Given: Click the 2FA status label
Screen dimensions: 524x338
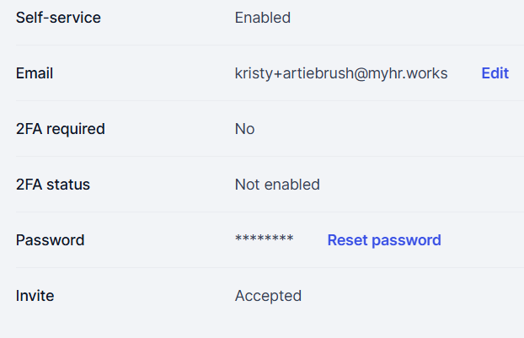Looking at the screenshot, I should [x=53, y=185].
